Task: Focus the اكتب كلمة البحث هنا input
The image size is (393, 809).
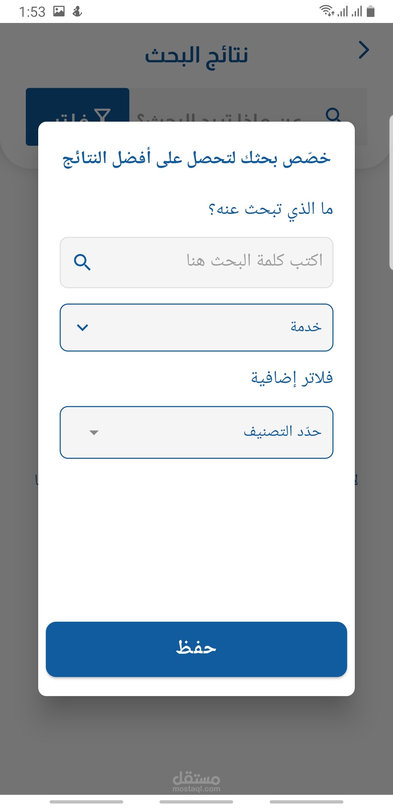Action: 196,262
